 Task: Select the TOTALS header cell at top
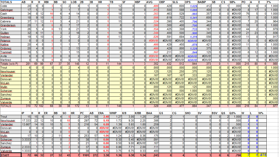[11, 2]
